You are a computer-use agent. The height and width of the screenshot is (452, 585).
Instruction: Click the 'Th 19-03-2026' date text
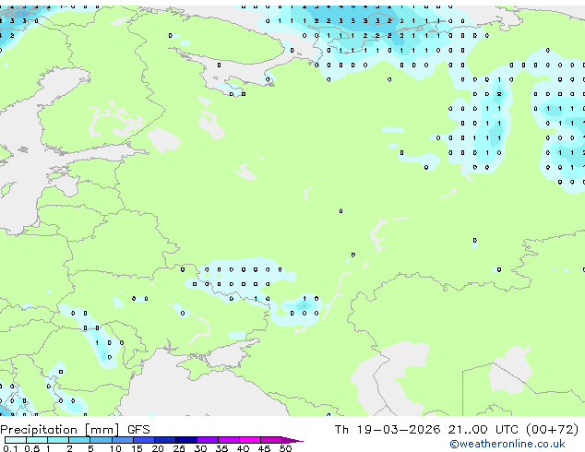tap(388, 429)
